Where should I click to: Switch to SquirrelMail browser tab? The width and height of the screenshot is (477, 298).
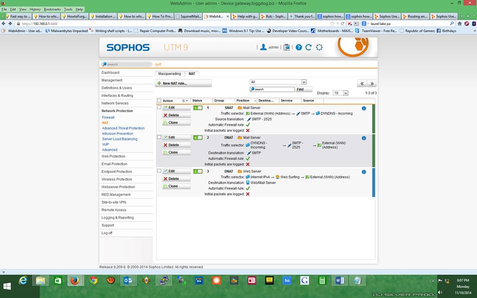pos(189,17)
